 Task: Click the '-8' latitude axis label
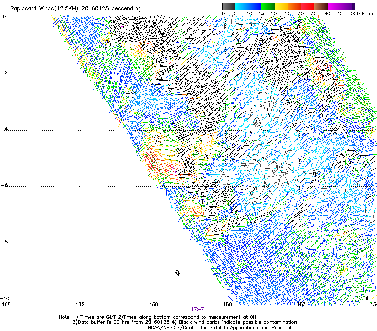pyautogui.click(x=4, y=242)
